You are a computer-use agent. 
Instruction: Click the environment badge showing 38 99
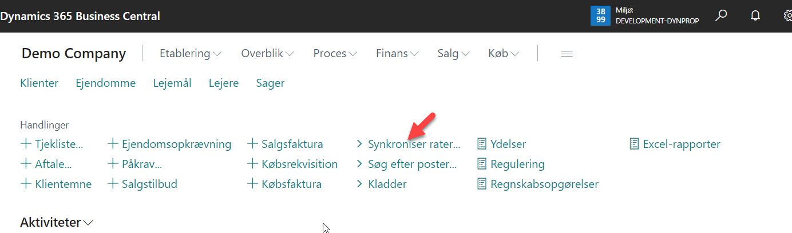600,16
